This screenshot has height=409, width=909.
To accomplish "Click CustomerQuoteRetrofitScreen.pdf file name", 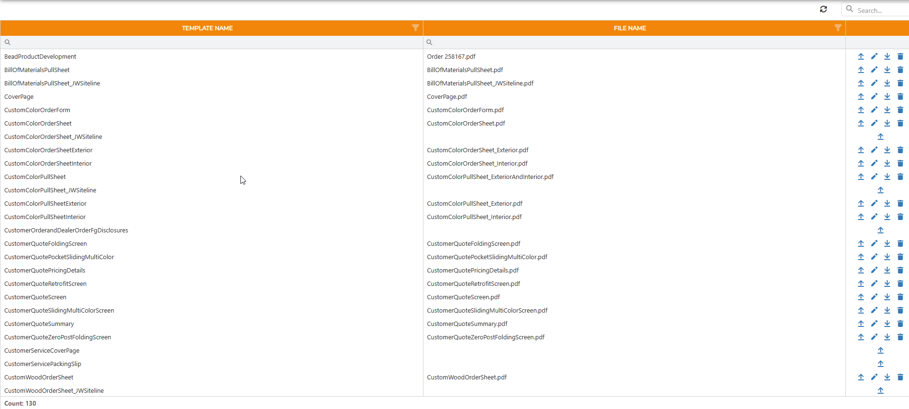I will pos(474,284).
